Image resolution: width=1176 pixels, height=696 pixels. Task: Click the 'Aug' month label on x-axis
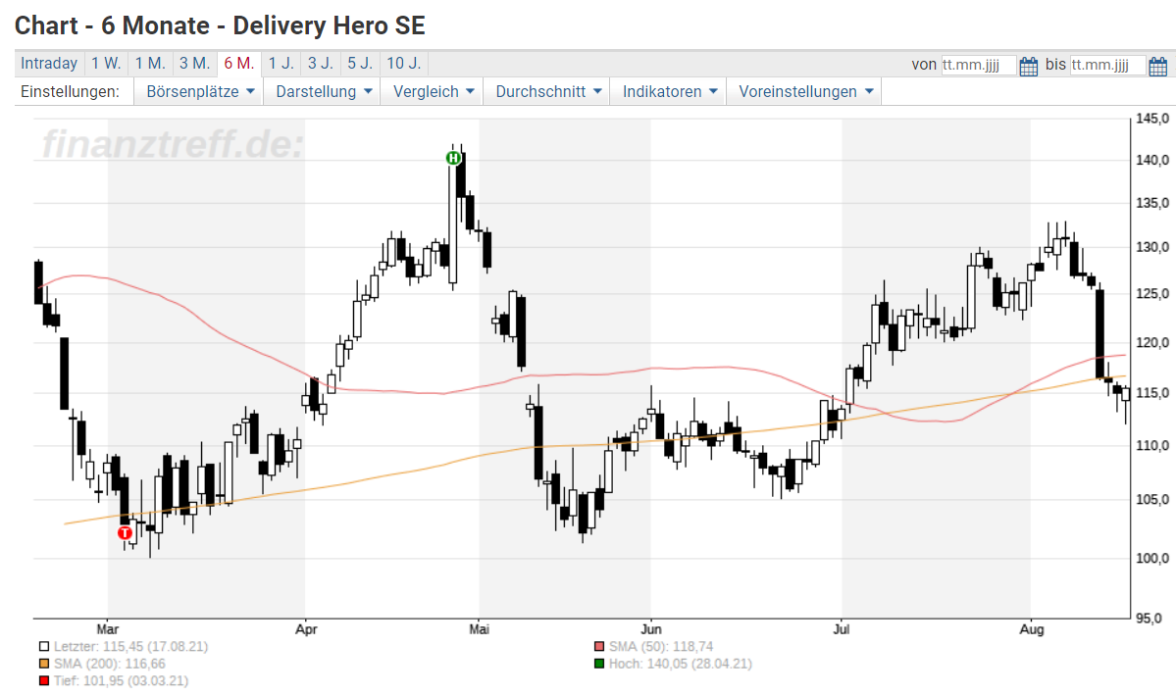pos(1031,629)
